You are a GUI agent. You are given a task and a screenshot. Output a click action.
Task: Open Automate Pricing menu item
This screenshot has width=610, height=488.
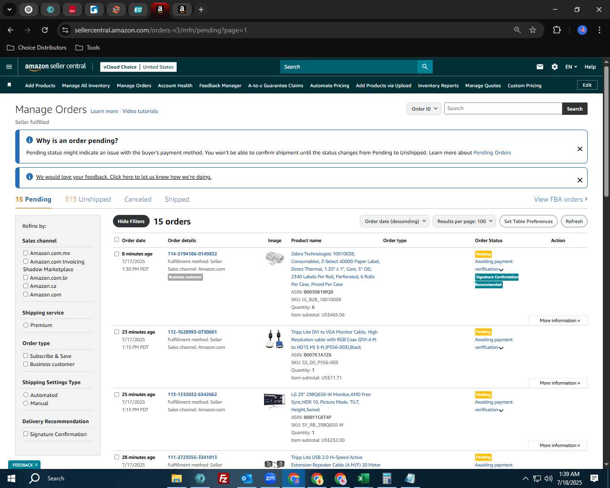pos(329,85)
